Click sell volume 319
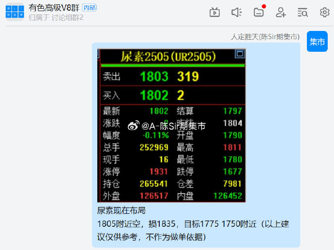This screenshot has height=250, width=334. coord(188,76)
